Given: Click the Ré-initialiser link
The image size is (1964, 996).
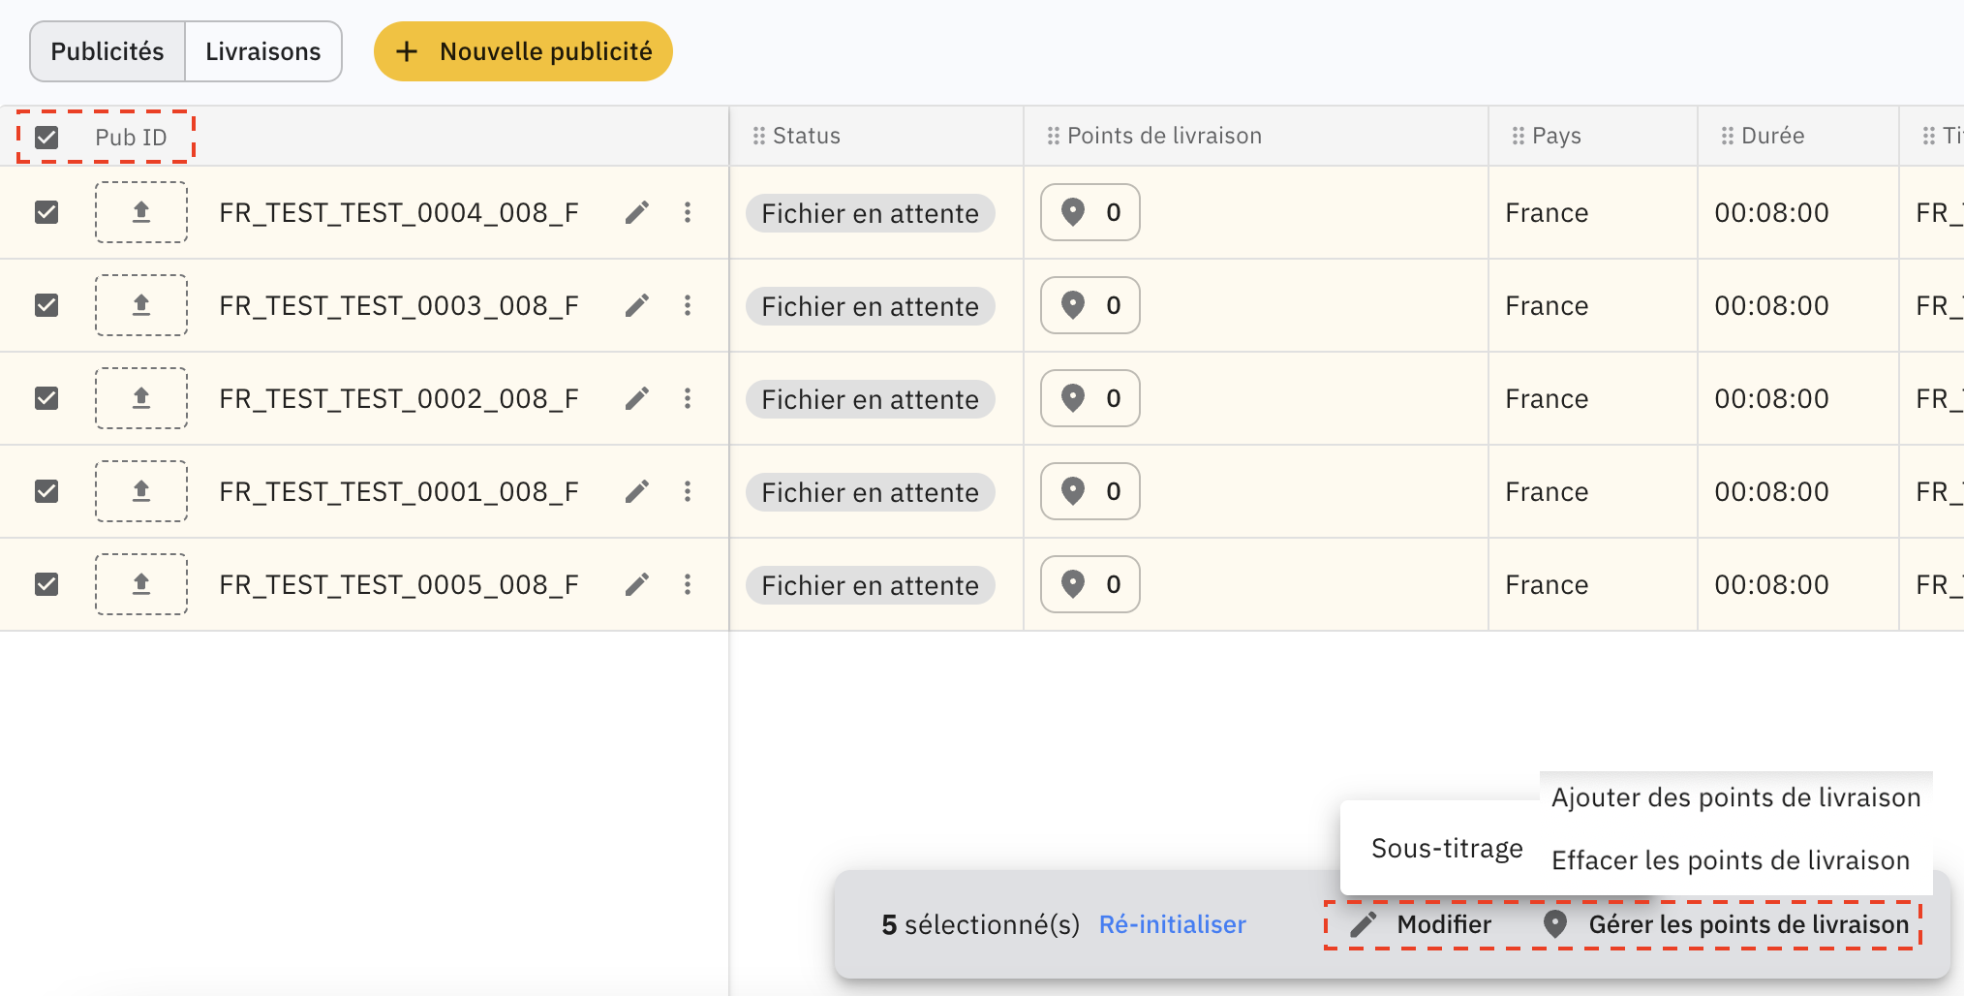Looking at the screenshot, I should tap(1172, 924).
